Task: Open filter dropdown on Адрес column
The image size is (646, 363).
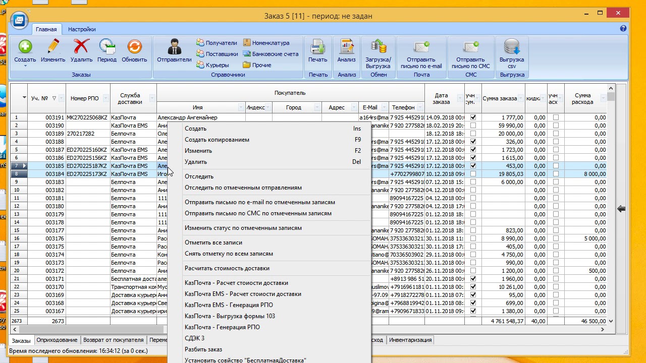Action: 354,107
